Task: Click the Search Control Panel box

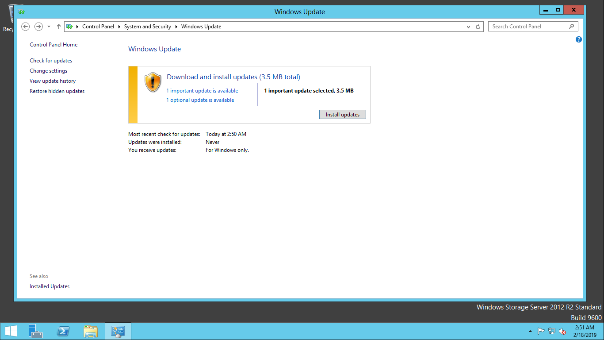Action: [x=532, y=27]
